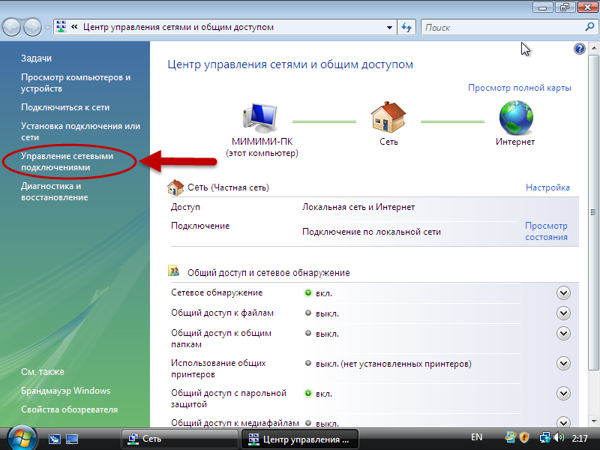Viewport: 600px width, 450px height.
Task: Click the scrollbar up arrow
Action: [593, 48]
